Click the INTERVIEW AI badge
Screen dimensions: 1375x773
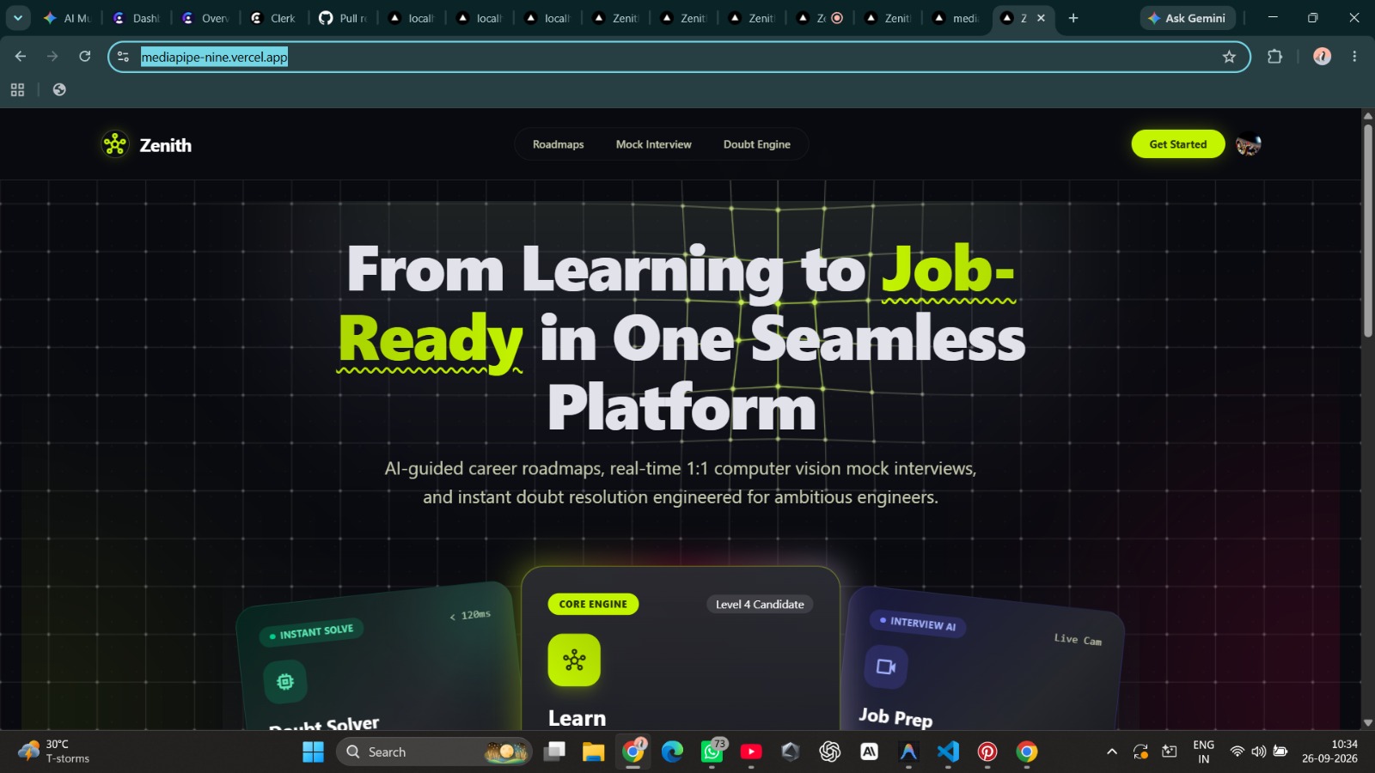(x=918, y=624)
